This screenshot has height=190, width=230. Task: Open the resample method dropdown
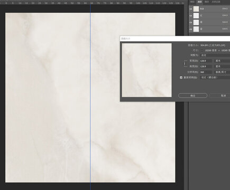pos(215,78)
